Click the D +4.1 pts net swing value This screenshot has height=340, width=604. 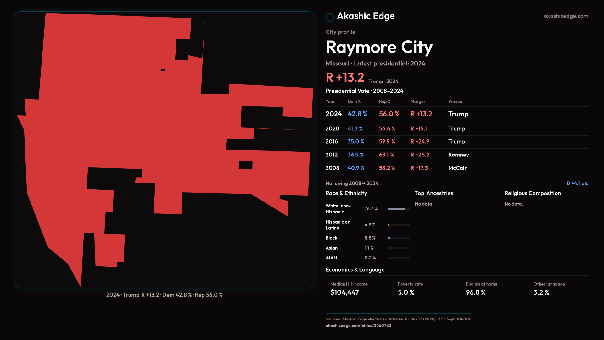coord(577,183)
